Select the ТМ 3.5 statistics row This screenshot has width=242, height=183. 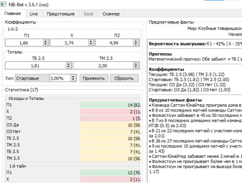coord(74,158)
